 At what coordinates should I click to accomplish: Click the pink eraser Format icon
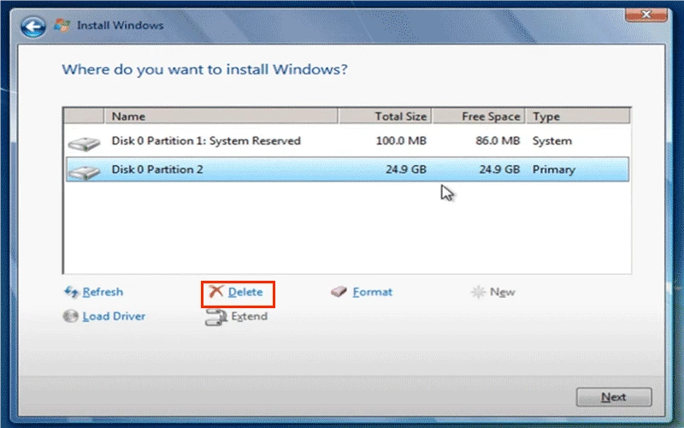coord(339,291)
